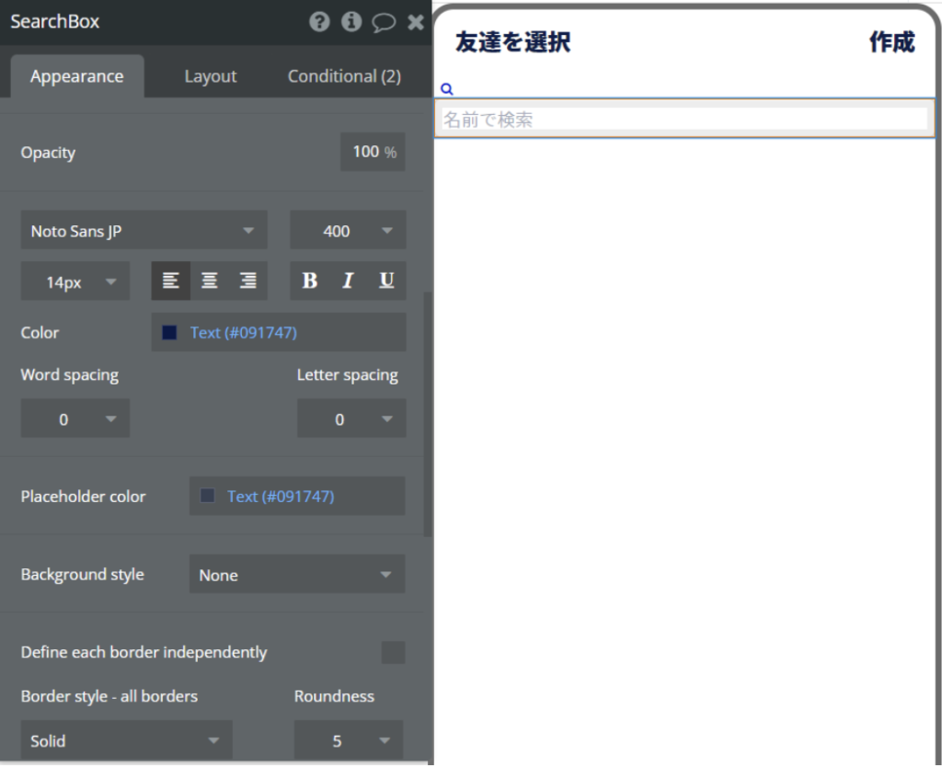This screenshot has height=767, width=942.
Task: Toggle underline text formatting
Action: tap(386, 281)
